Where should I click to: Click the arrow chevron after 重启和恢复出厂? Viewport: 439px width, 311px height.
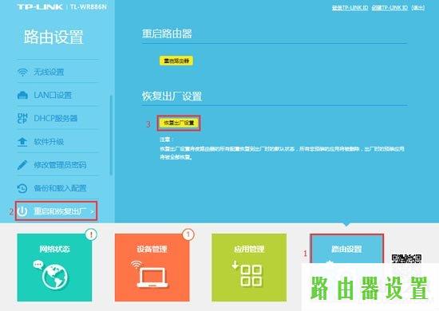click(92, 211)
